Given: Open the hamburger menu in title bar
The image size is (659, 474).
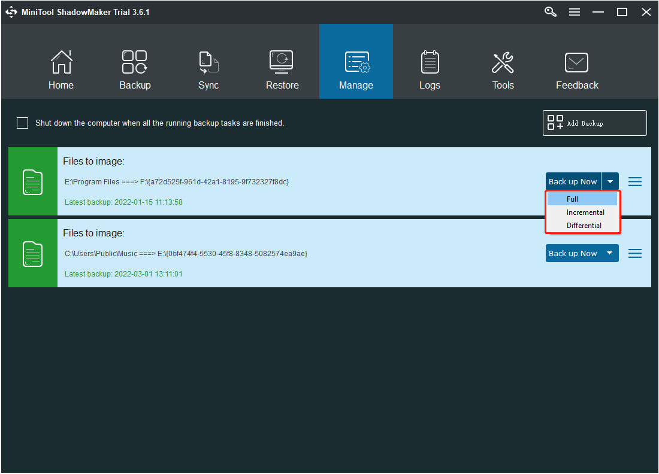Looking at the screenshot, I should (x=575, y=12).
